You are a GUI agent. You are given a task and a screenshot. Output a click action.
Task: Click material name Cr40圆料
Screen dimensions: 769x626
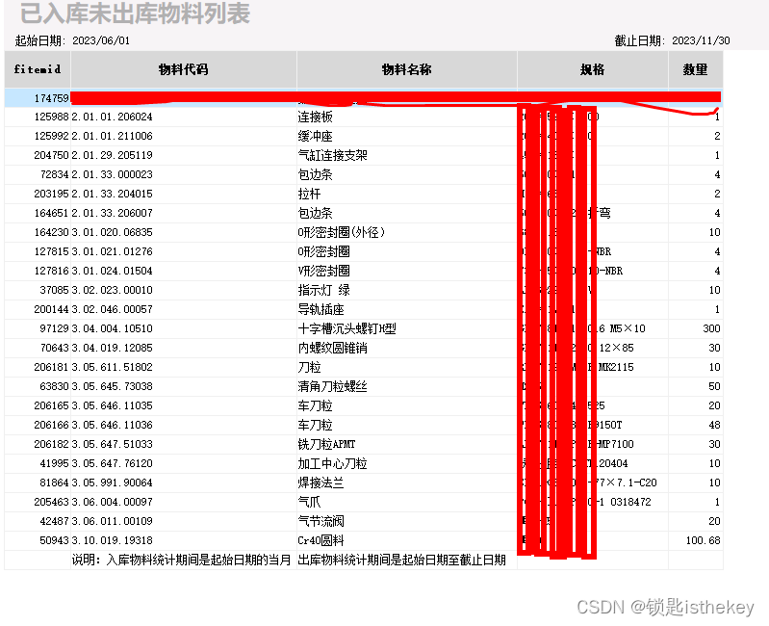click(320, 540)
